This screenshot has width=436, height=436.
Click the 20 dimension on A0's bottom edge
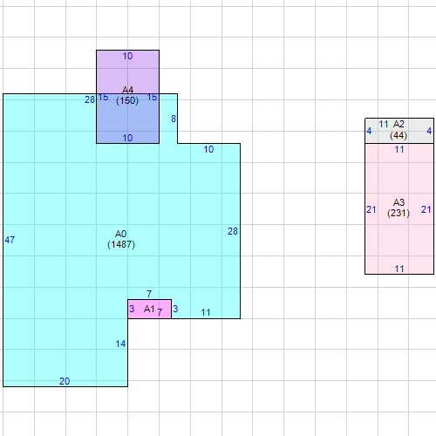65,381
